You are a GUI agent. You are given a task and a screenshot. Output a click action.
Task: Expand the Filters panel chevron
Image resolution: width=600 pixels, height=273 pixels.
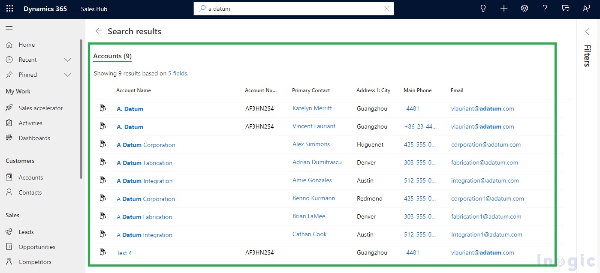pyautogui.click(x=587, y=32)
